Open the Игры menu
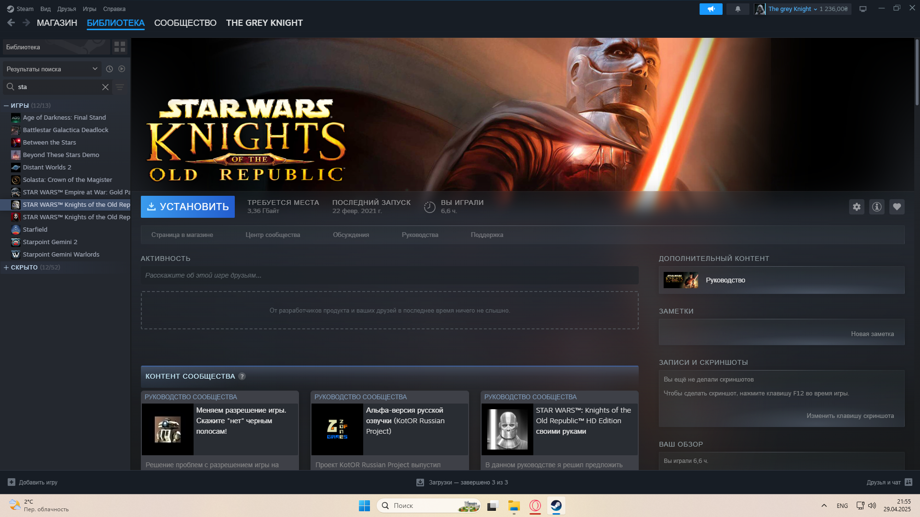This screenshot has height=517, width=920. point(90,9)
